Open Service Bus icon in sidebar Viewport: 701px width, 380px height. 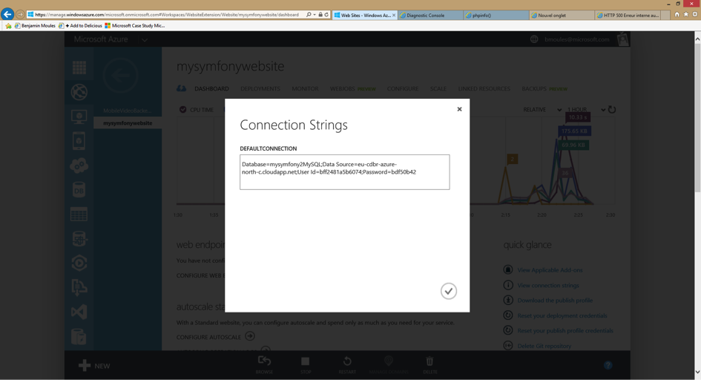tap(79, 287)
